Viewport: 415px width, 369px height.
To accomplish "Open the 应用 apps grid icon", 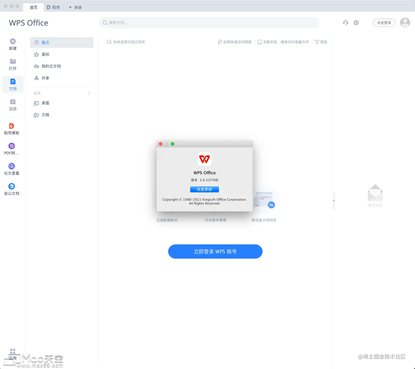I will pyautogui.click(x=12, y=351).
